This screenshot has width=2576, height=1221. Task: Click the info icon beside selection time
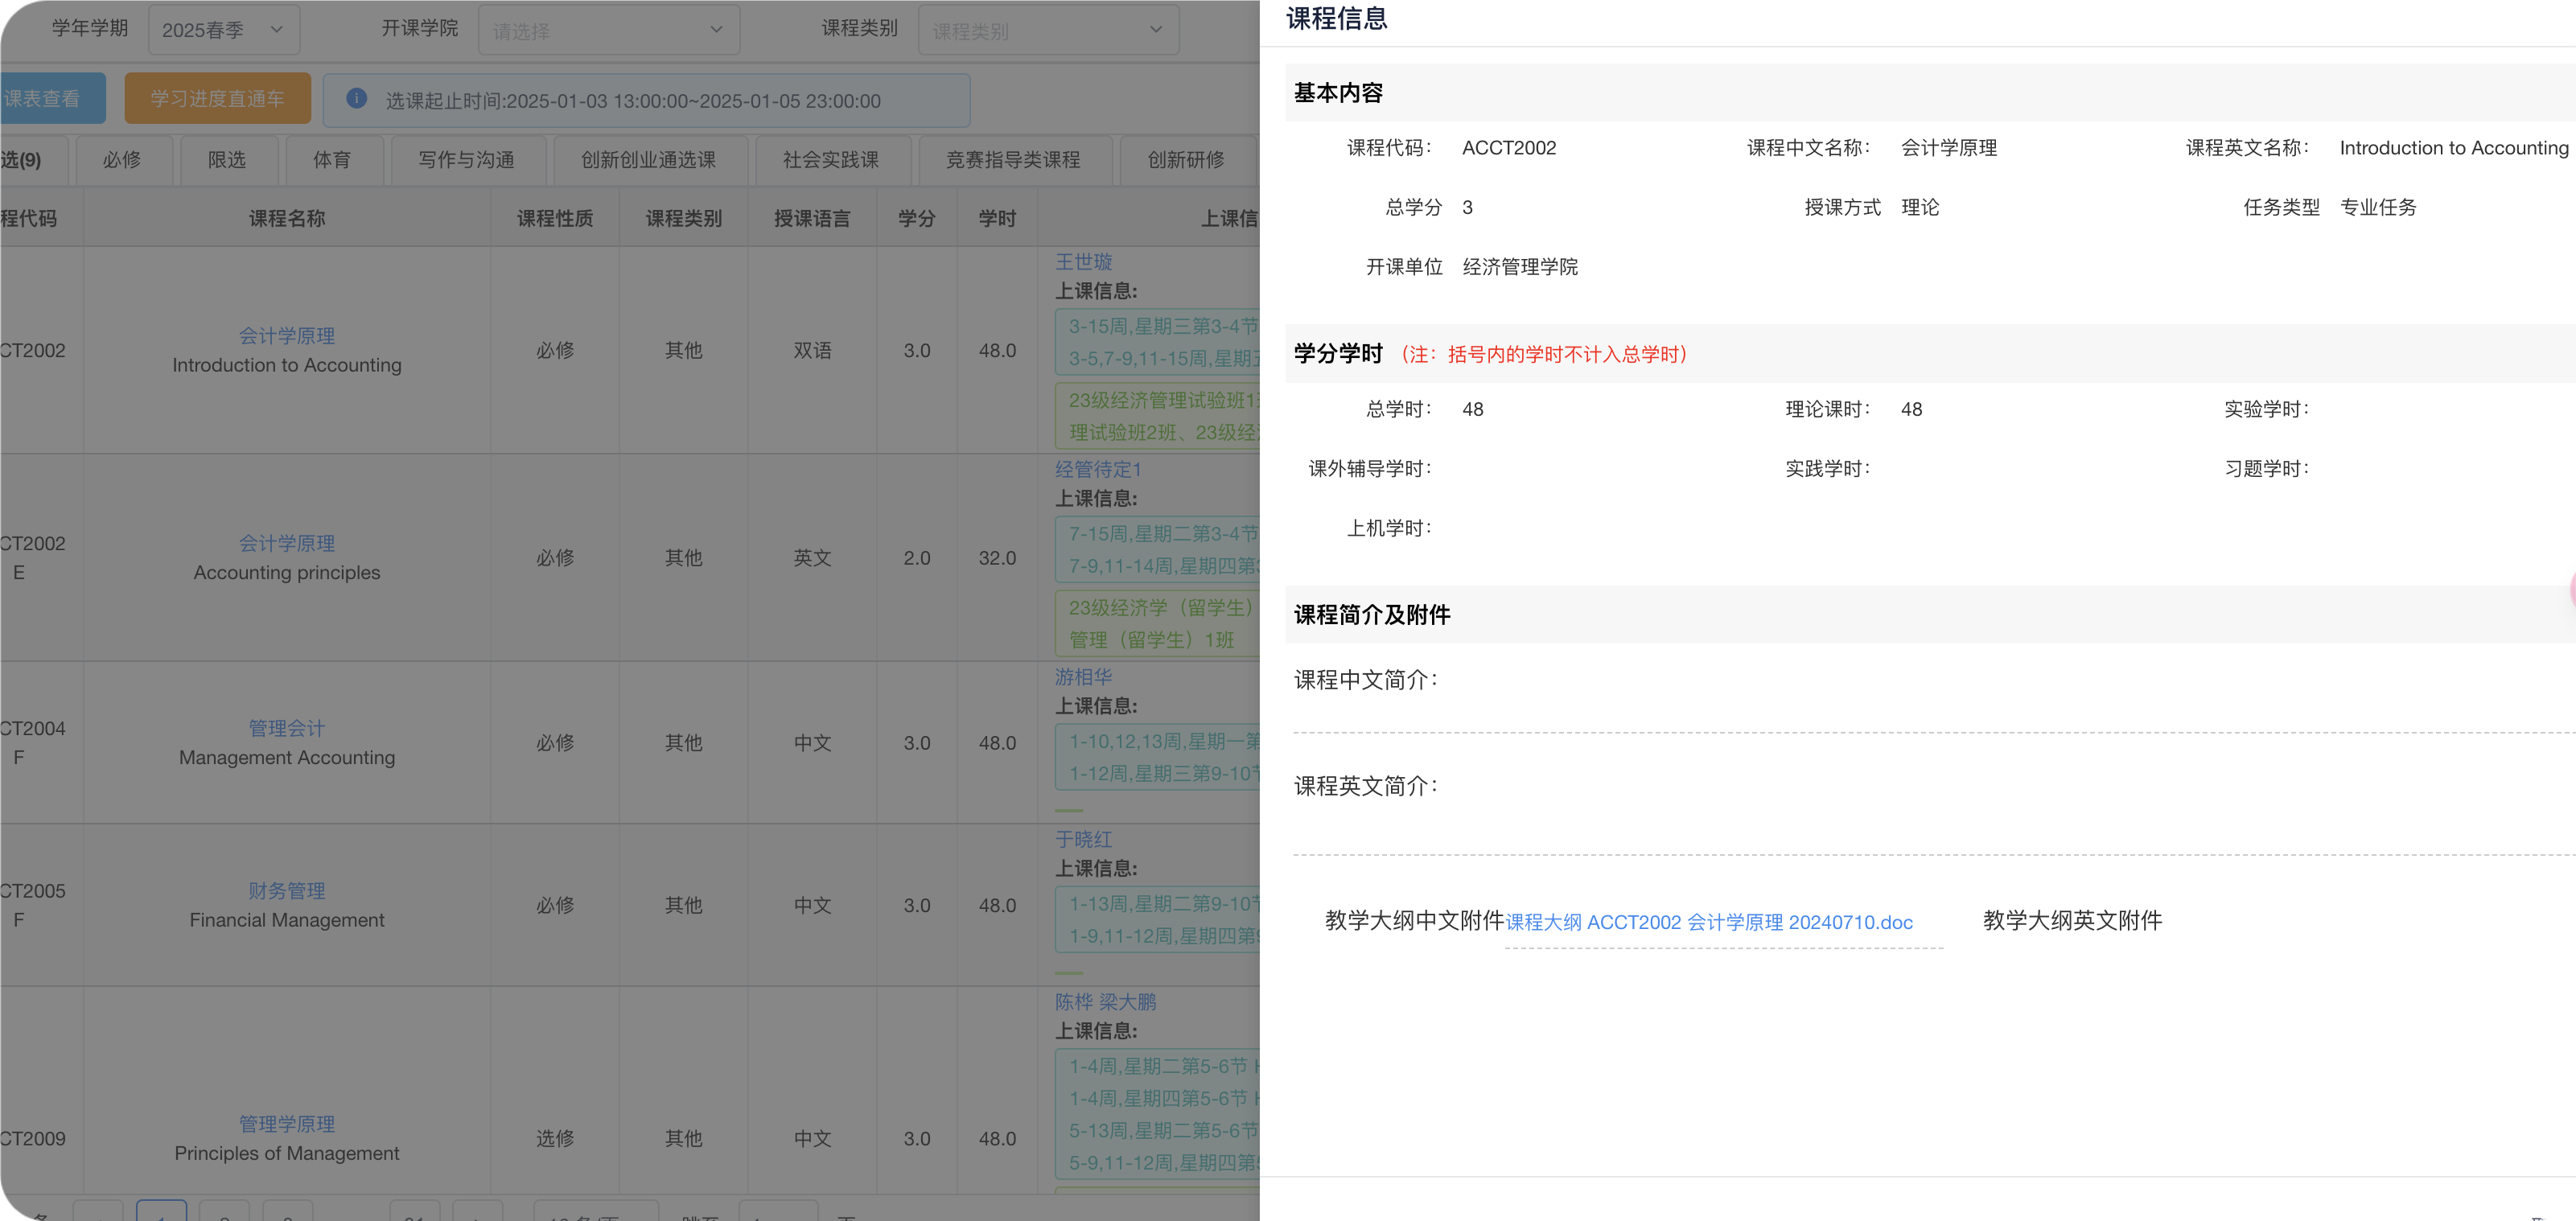356,99
